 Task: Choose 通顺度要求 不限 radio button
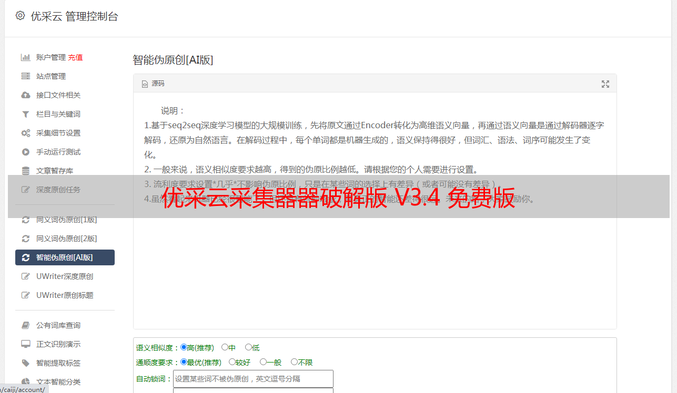(x=295, y=362)
